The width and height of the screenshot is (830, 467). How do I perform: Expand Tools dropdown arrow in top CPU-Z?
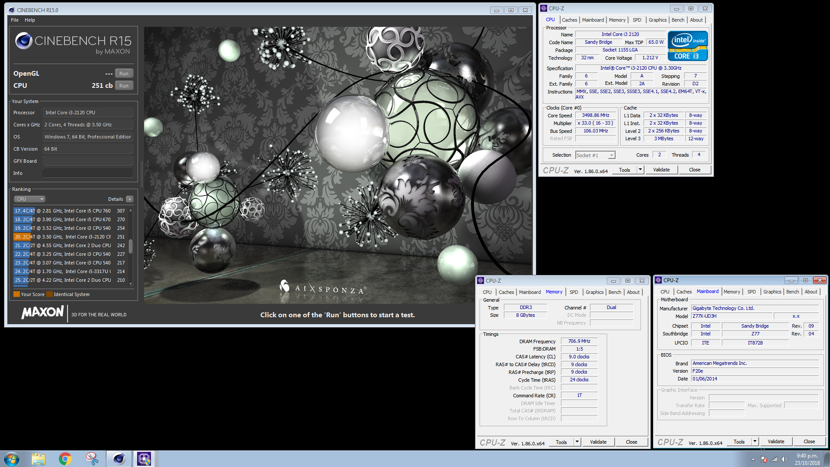click(x=640, y=170)
